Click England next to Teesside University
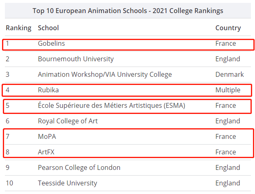This screenshot has height=194, width=255. 228,183
